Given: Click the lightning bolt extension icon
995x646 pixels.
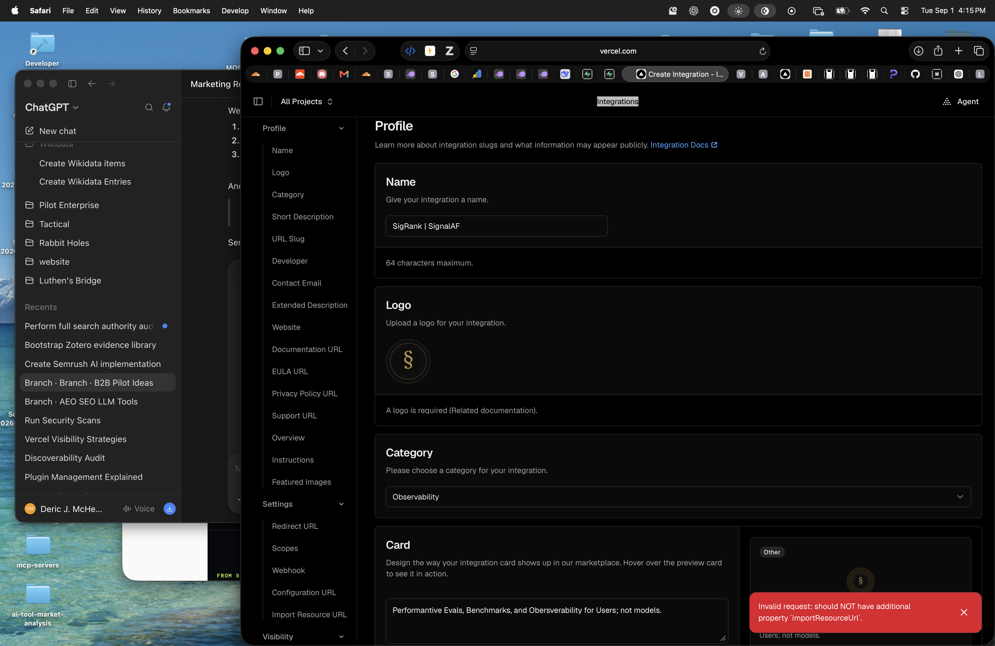Looking at the screenshot, I should pyautogui.click(x=430, y=51).
